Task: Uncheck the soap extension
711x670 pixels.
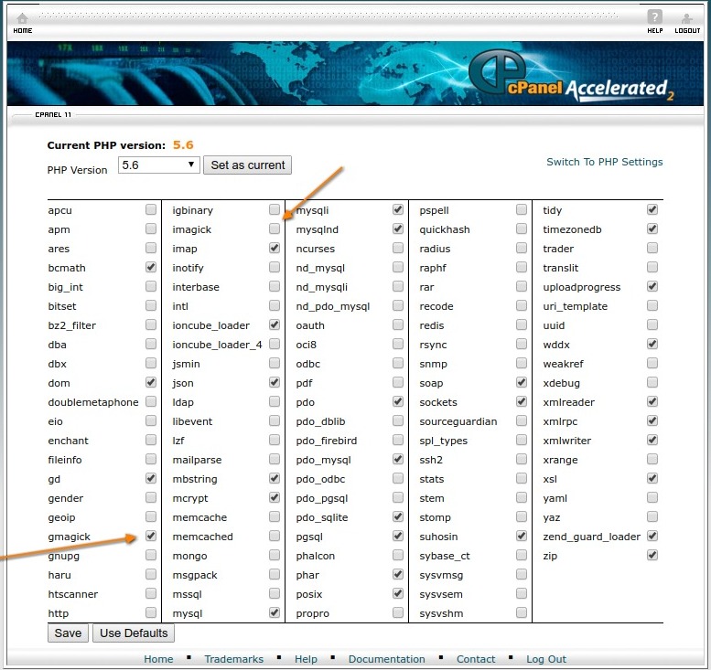Action: (522, 382)
